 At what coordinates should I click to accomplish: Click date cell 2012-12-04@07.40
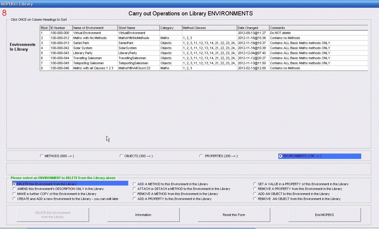[x=253, y=53]
